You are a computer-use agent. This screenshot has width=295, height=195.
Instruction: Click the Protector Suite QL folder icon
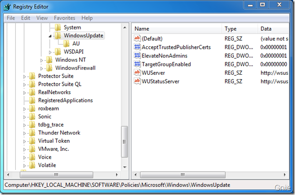[32, 84]
